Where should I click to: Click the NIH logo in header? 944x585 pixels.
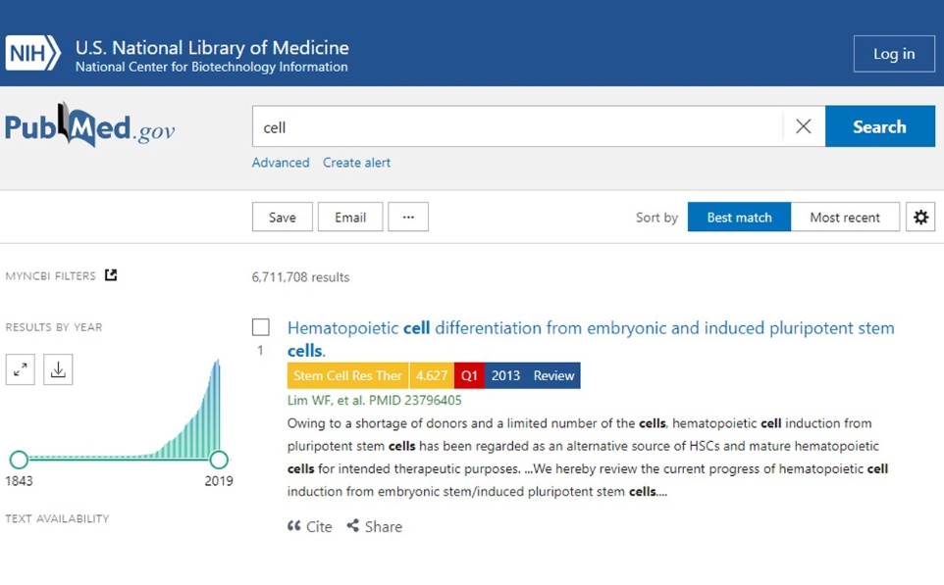click(33, 54)
